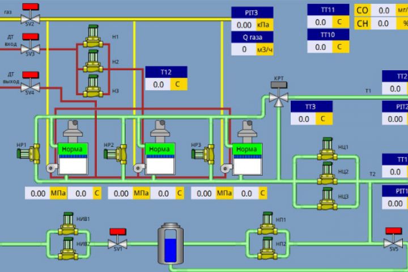Click the TT10 temperature value
The image size is (408, 272).
point(320,47)
